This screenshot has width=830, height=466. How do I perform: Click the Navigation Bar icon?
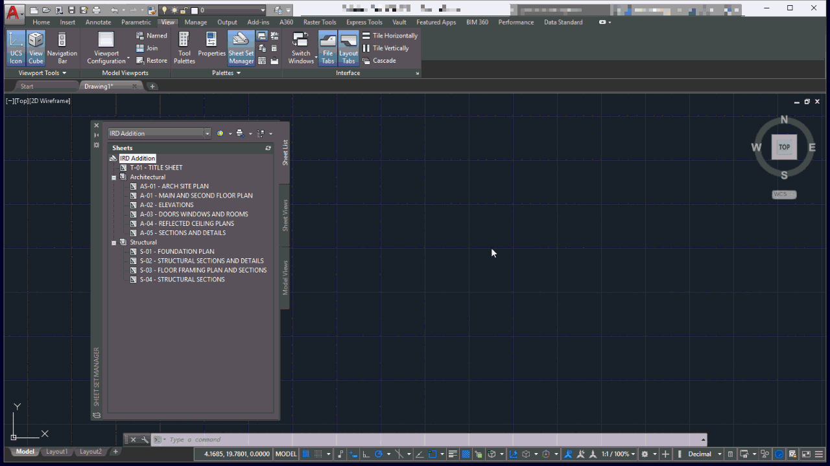(x=62, y=47)
